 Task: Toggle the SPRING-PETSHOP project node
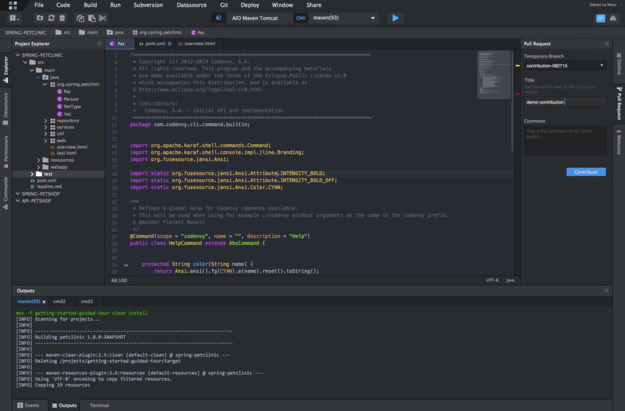click(x=18, y=194)
